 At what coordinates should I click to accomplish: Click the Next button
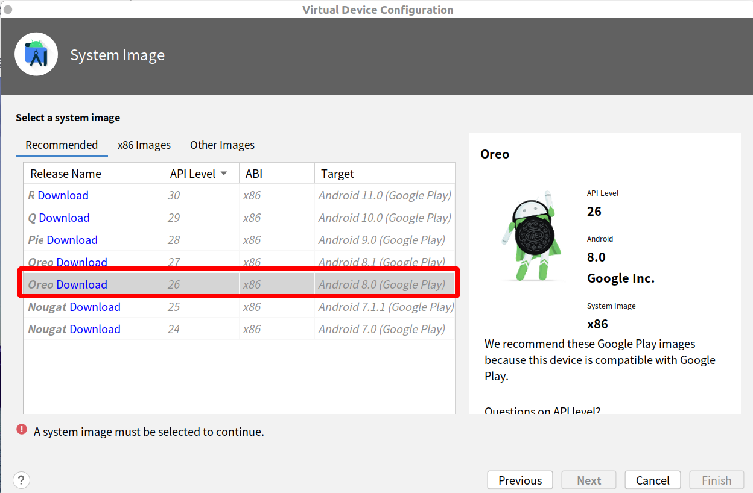[x=589, y=480]
